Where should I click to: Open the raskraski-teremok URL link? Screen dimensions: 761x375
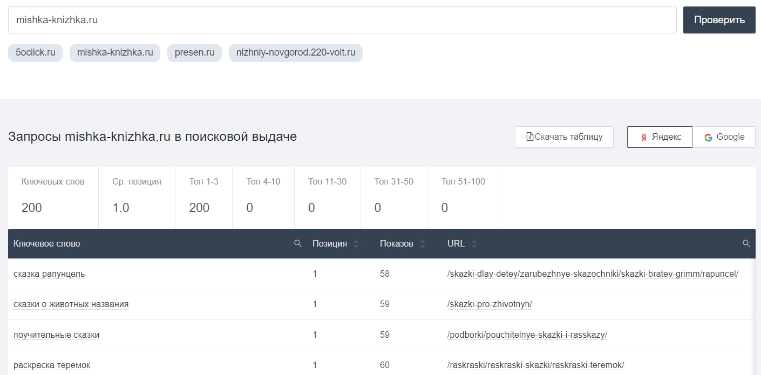click(536, 365)
